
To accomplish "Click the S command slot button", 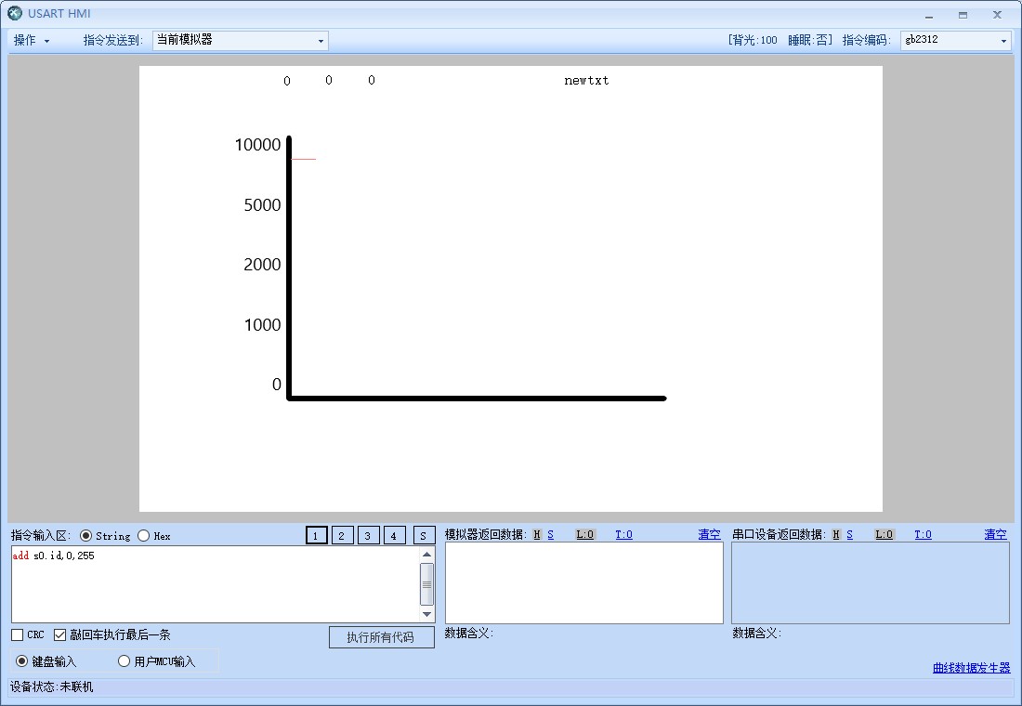I will (x=424, y=535).
